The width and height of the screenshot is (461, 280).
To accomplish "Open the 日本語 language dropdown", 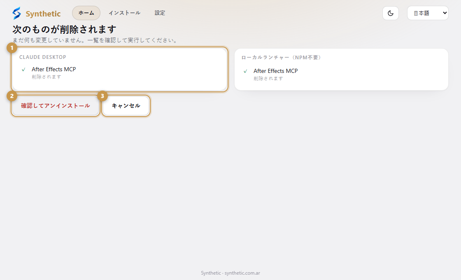I will pos(428,13).
